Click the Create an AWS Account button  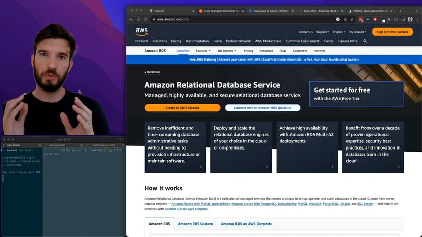[182, 108]
